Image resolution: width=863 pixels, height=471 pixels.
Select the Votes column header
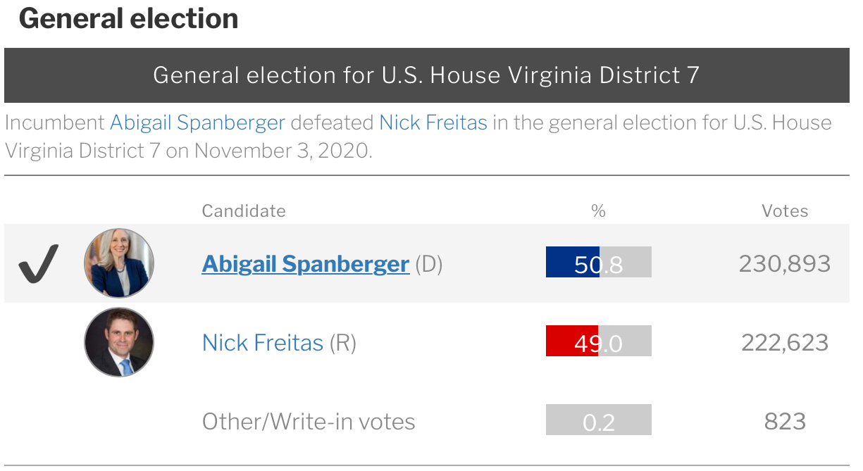784,211
